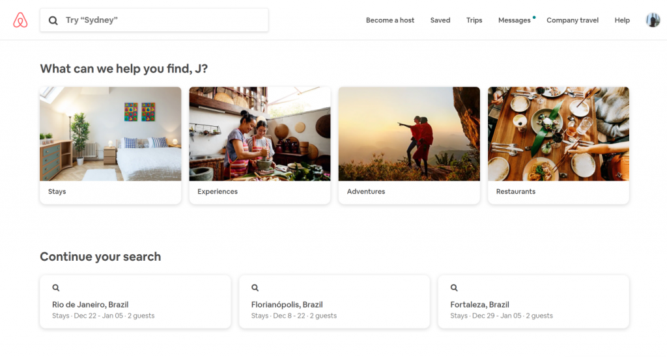Continue the Fortaleza, Brazil search
667x357 pixels.
click(x=533, y=304)
